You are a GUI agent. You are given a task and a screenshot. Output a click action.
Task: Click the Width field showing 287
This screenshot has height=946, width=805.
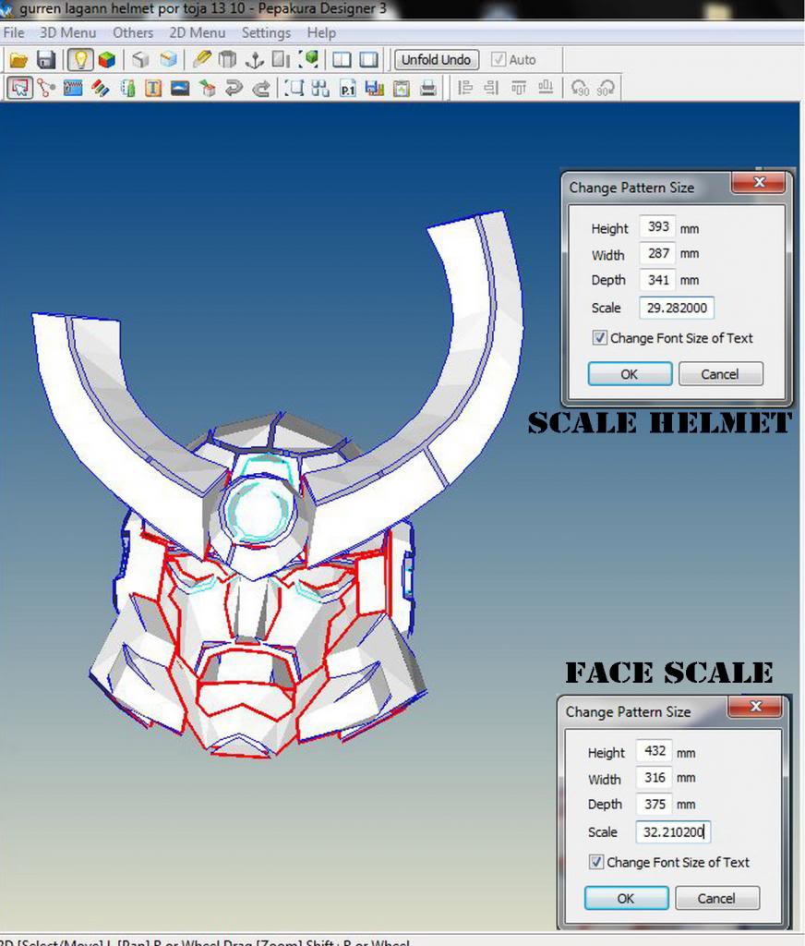[x=657, y=253]
